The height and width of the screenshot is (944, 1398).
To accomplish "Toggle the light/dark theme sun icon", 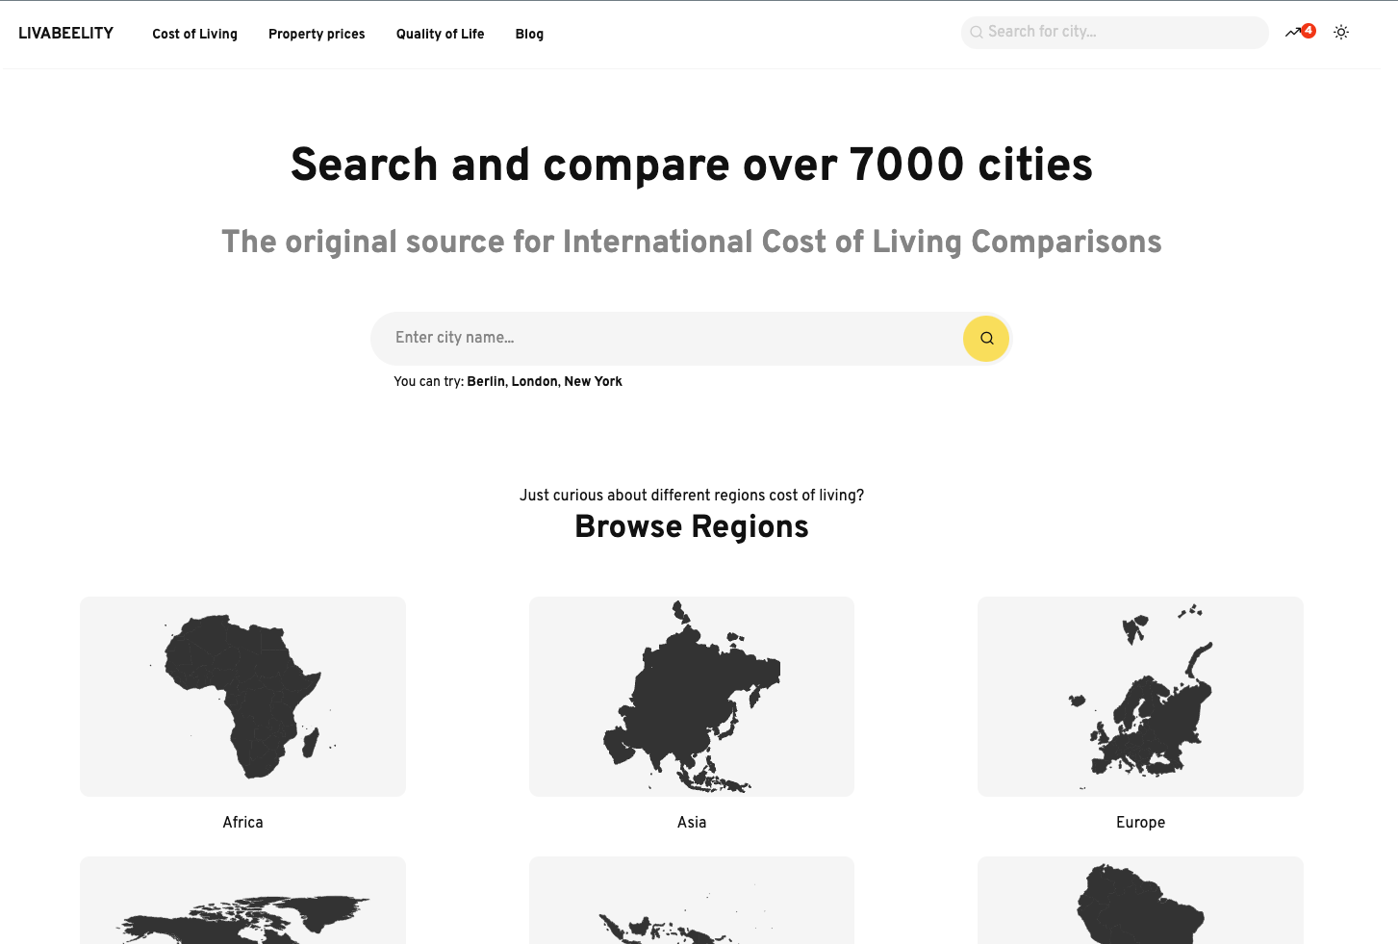I will pos(1341,32).
